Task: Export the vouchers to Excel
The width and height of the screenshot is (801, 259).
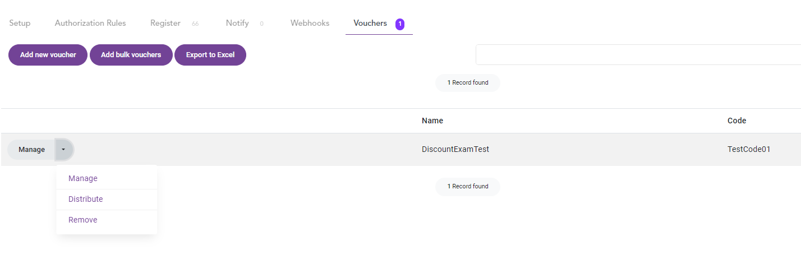Action: click(210, 55)
